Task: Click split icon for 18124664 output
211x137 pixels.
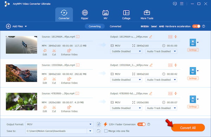Action: (x=175, y=37)
